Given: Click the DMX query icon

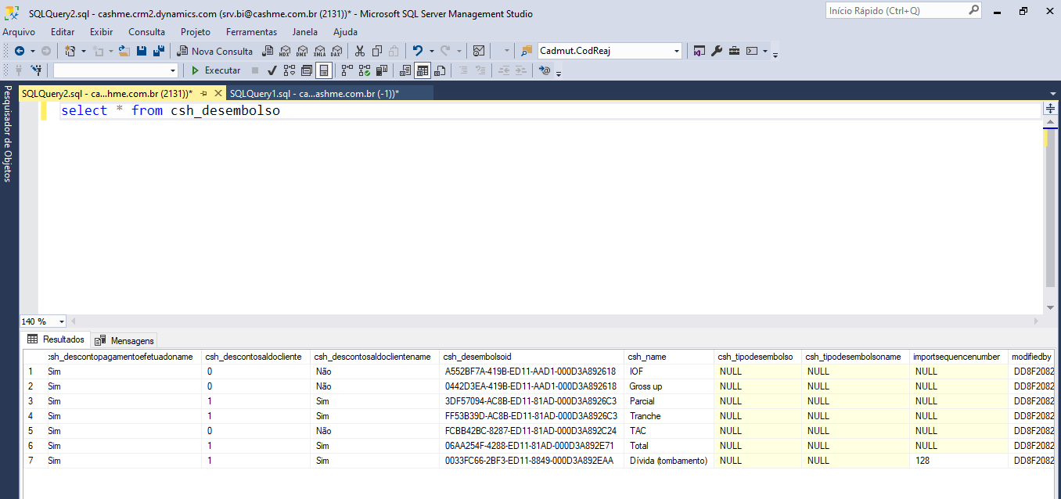Looking at the screenshot, I should click(301, 51).
